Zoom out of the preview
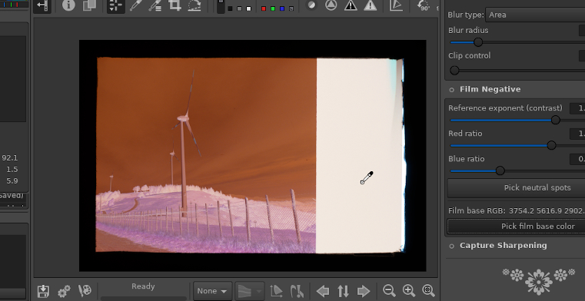Viewport: 585px width, 301px height. pos(389,290)
